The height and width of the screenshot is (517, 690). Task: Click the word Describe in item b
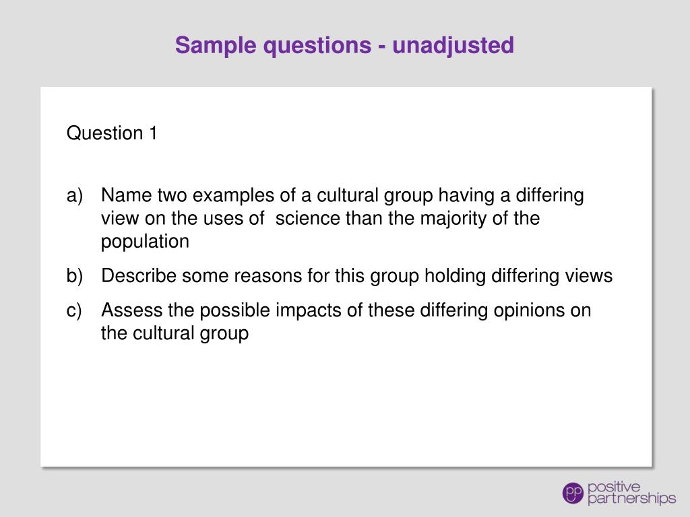point(139,275)
